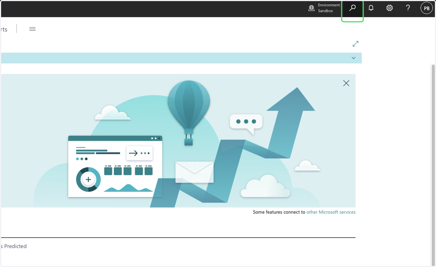
Task: Open the hamburger menu icon
Action: 32,29
